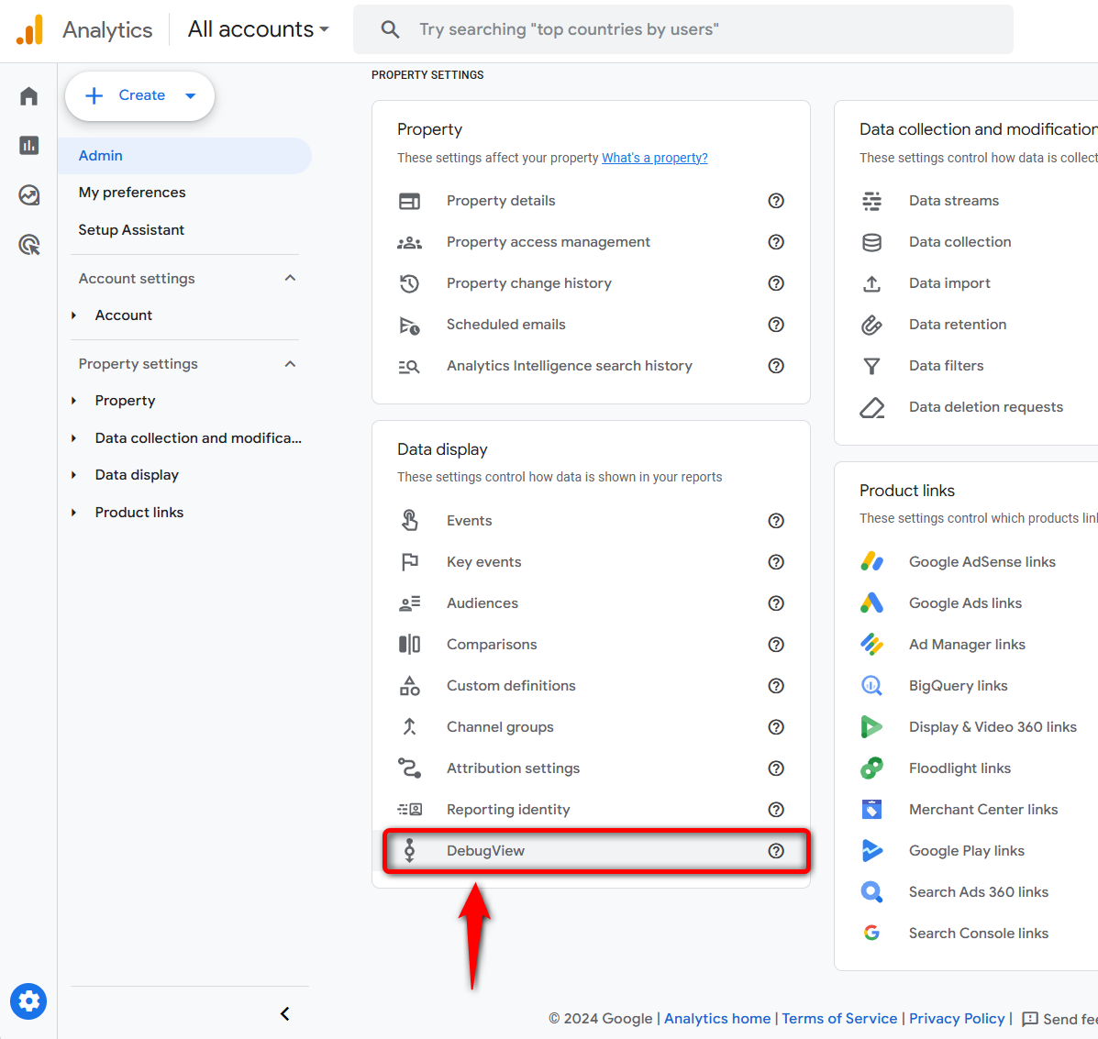
Task: Expand the Data display tree item
Action: pyautogui.click(x=73, y=475)
